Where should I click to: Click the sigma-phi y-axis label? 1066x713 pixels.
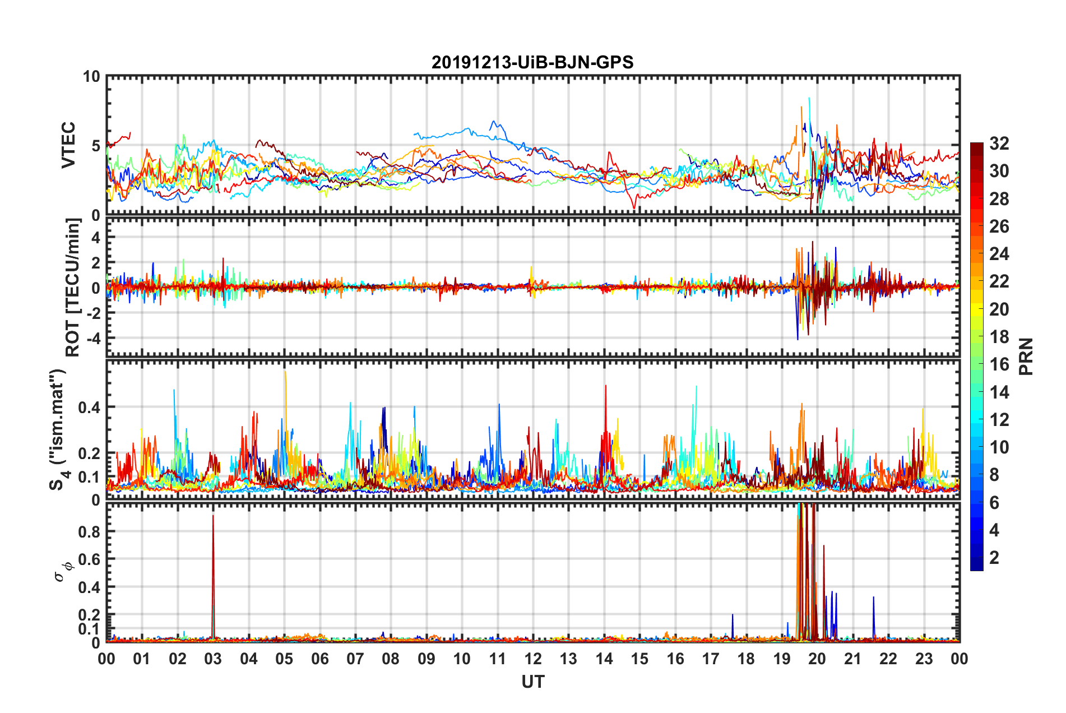(63, 571)
